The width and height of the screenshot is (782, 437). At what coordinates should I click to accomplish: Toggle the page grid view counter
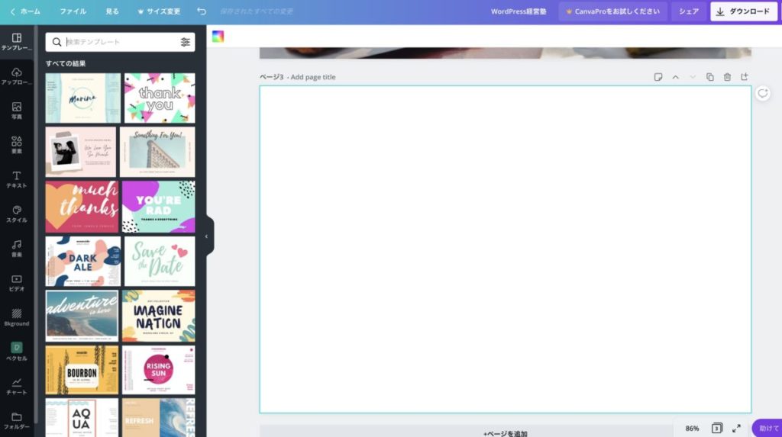716,428
